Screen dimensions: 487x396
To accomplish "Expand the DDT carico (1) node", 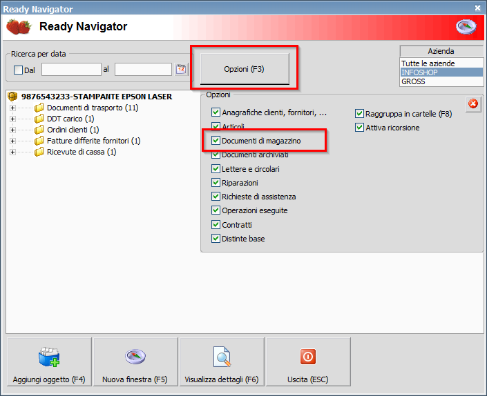I will [x=12, y=119].
